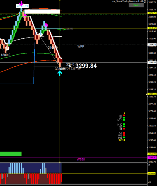
Task: Click the D1 red timeframe square
Action: pos(124,133)
